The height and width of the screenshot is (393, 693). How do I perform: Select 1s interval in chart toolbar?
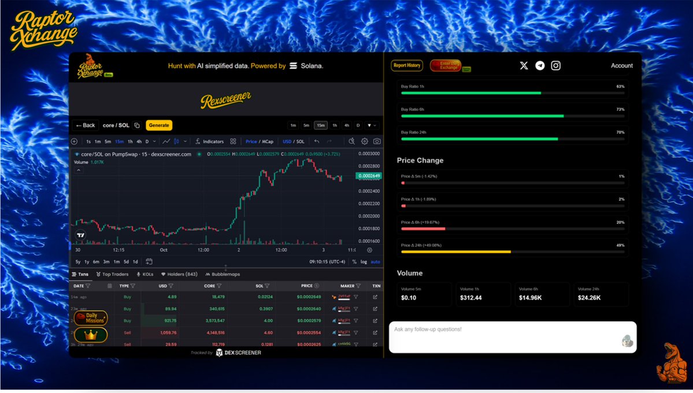88,141
